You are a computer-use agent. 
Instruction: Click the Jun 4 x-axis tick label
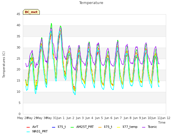click(x=89, y=118)
